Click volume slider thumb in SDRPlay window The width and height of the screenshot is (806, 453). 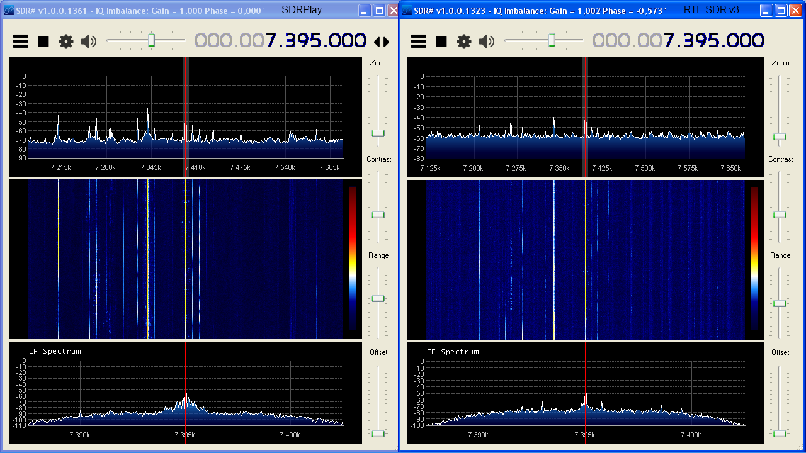click(x=151, y=40)
